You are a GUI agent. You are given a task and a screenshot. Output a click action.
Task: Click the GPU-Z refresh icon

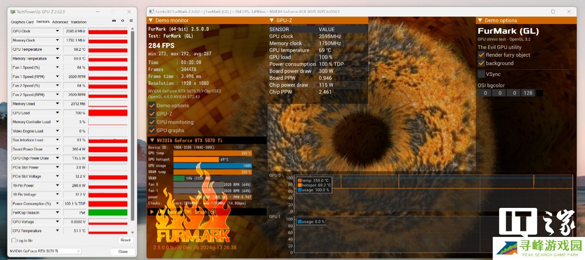click(123, 21)
